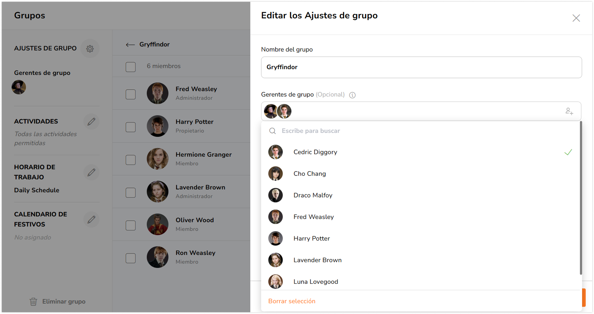Viewport: 594px width, 314px height.
Task: Click Todas las actividades permitidas text
Action: 45,139
